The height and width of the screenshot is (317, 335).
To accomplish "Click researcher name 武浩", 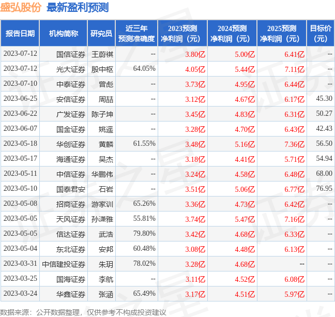I will tap(106, 234).
